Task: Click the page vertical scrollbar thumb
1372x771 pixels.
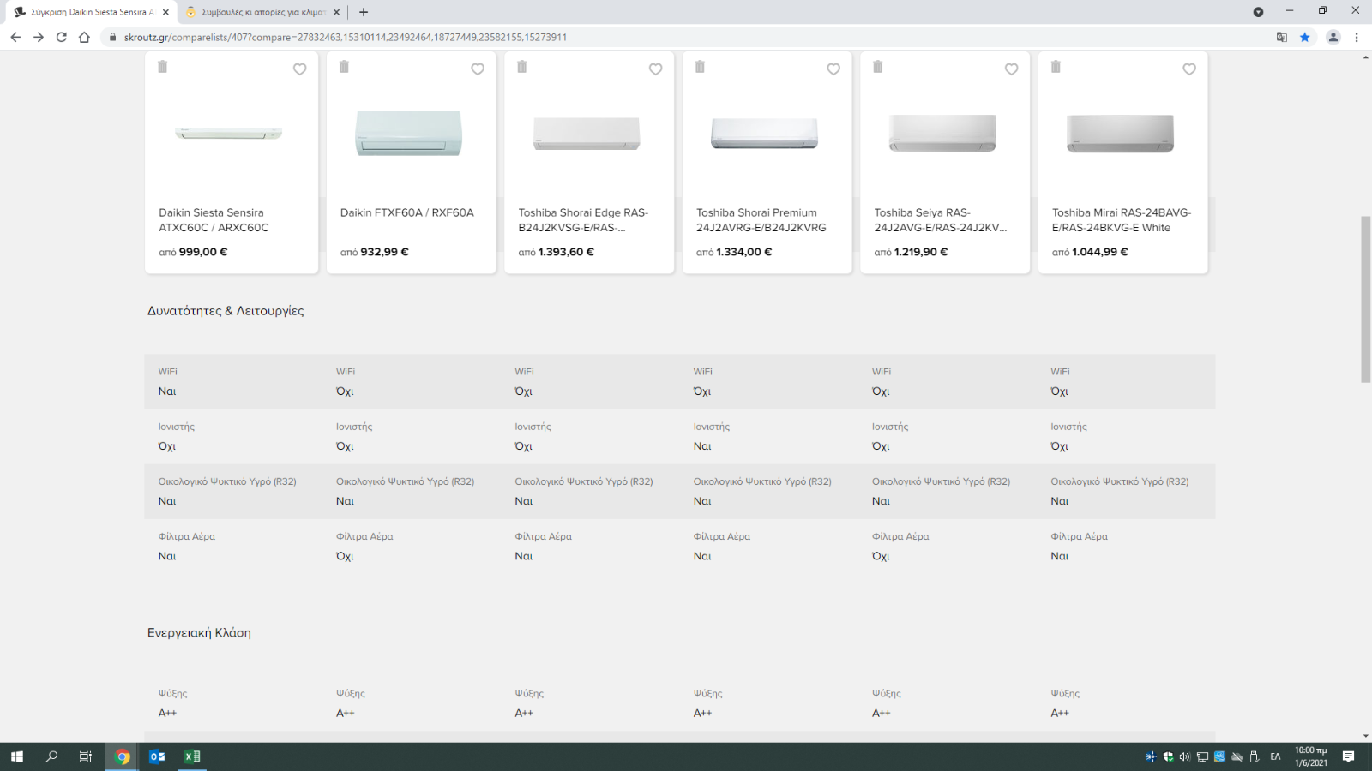Action: point(1365,299)
